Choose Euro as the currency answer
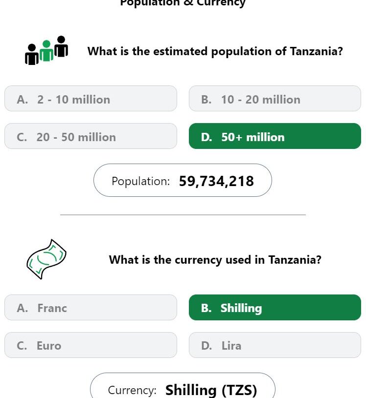The width and height of the screenshot is (366, 398). (x=91, y=345)
